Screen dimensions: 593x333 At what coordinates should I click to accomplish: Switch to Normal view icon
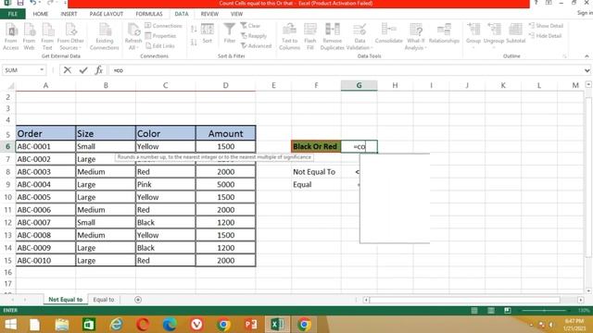[x=474, y=311]
